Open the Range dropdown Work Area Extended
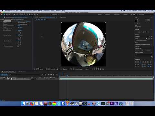Screen dimensions: 155x116 pos(143,44)
